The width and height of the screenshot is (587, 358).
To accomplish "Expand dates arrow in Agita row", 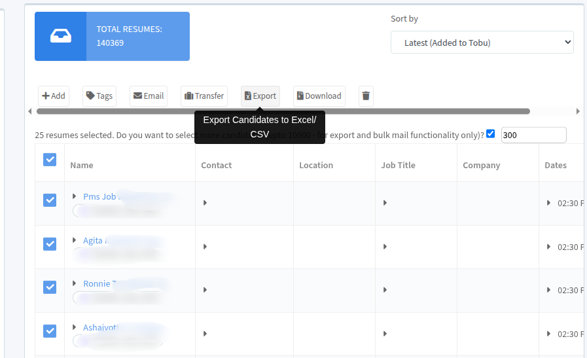I will click(549, 247).
